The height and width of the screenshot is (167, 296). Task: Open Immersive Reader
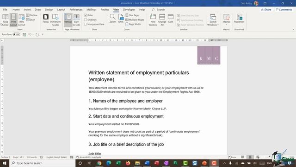click(55, 20)
